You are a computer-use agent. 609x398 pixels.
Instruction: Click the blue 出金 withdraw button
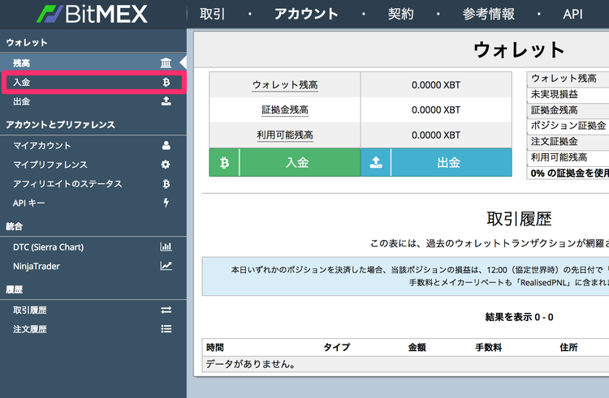(x=436, y=162)
